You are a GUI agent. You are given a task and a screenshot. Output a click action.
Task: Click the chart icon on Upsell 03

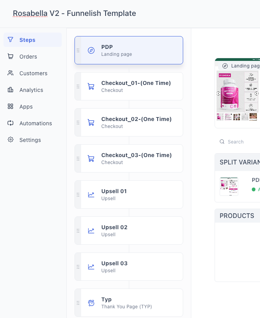(x=91, y=267)
